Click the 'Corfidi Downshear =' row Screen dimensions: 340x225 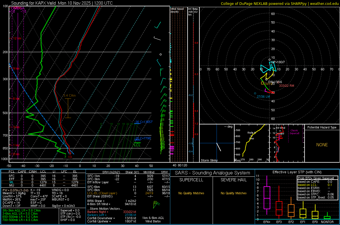[112, 218]
